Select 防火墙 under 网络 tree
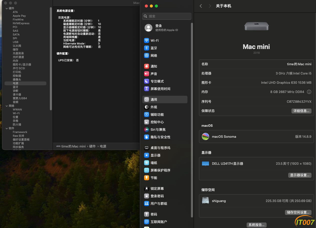Screen dimensions: 316x228 (x=17, y=124)
